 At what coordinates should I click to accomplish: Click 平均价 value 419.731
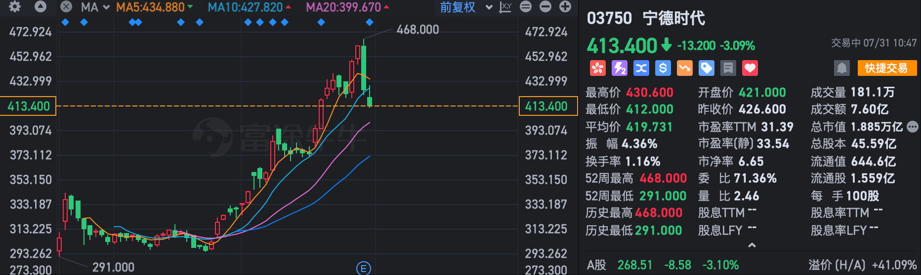tap(649, 127)
